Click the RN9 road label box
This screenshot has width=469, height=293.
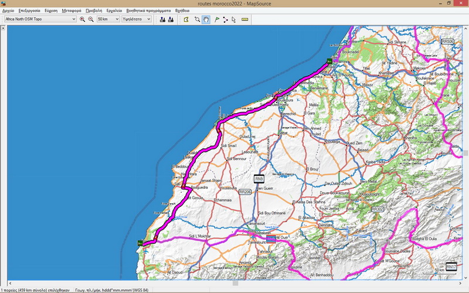[259, 179]
